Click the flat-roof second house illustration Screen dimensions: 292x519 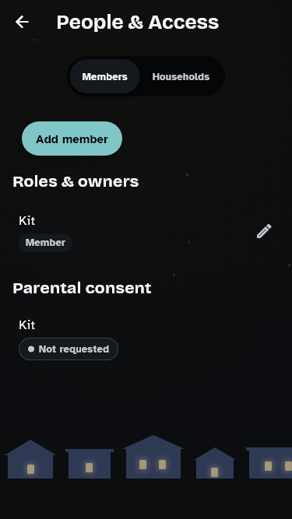tap(90, 464)
